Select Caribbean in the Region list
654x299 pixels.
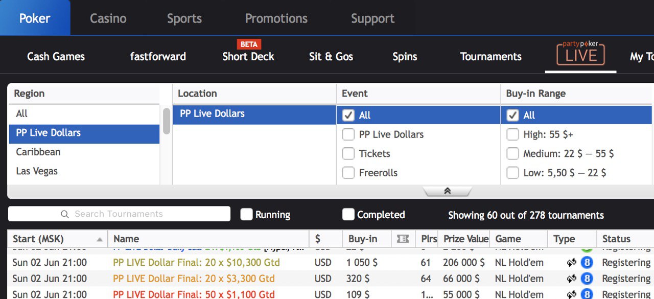pyautogui.click(x=38, y=152)
